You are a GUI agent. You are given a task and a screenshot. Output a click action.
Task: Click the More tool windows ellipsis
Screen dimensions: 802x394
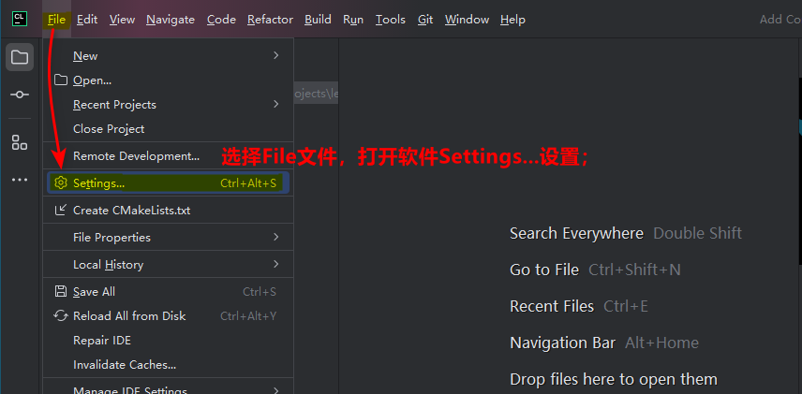20,180
